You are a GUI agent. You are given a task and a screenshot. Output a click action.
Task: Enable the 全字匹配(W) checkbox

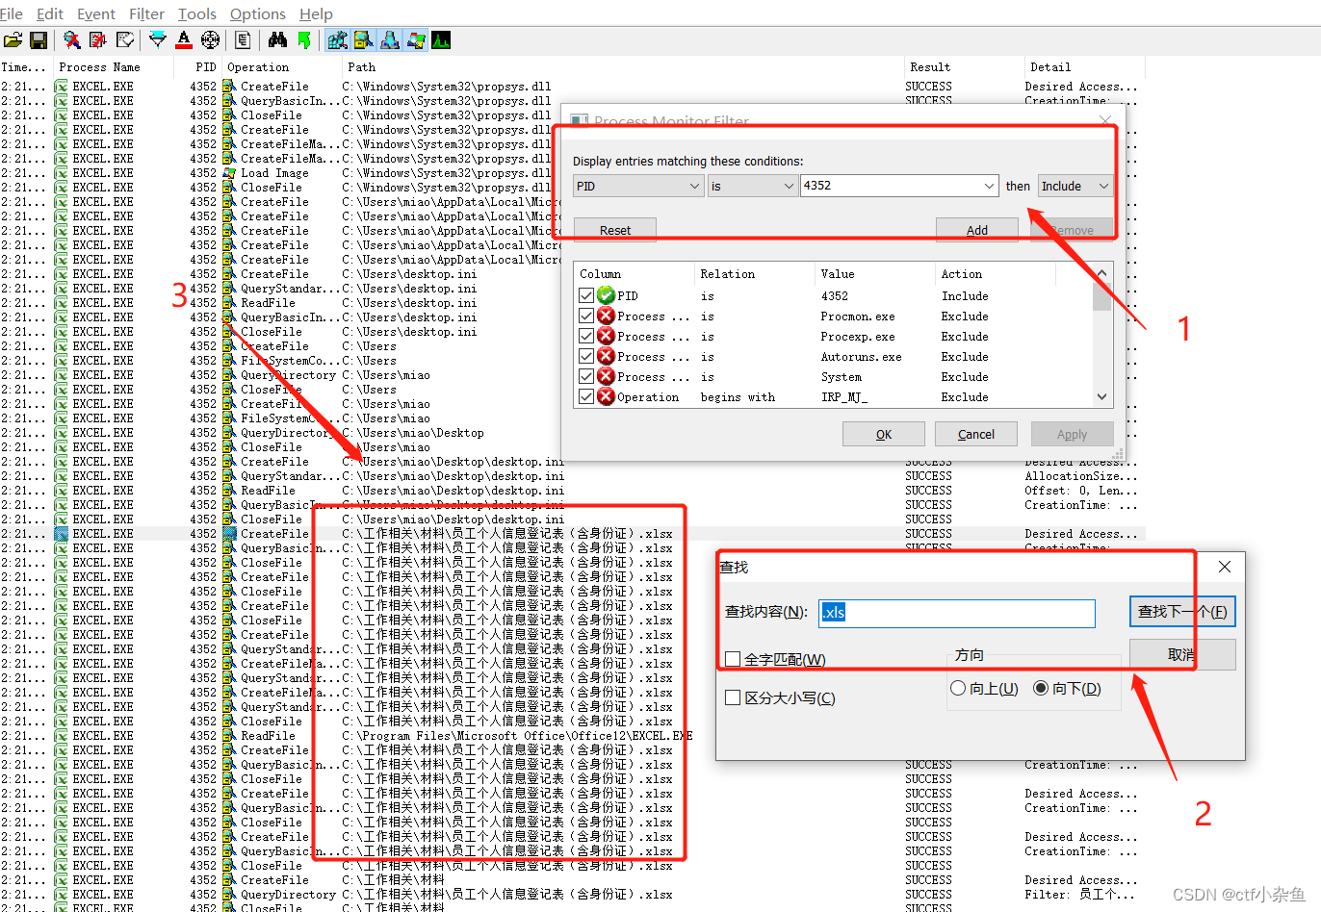click(x=733, y=659)
